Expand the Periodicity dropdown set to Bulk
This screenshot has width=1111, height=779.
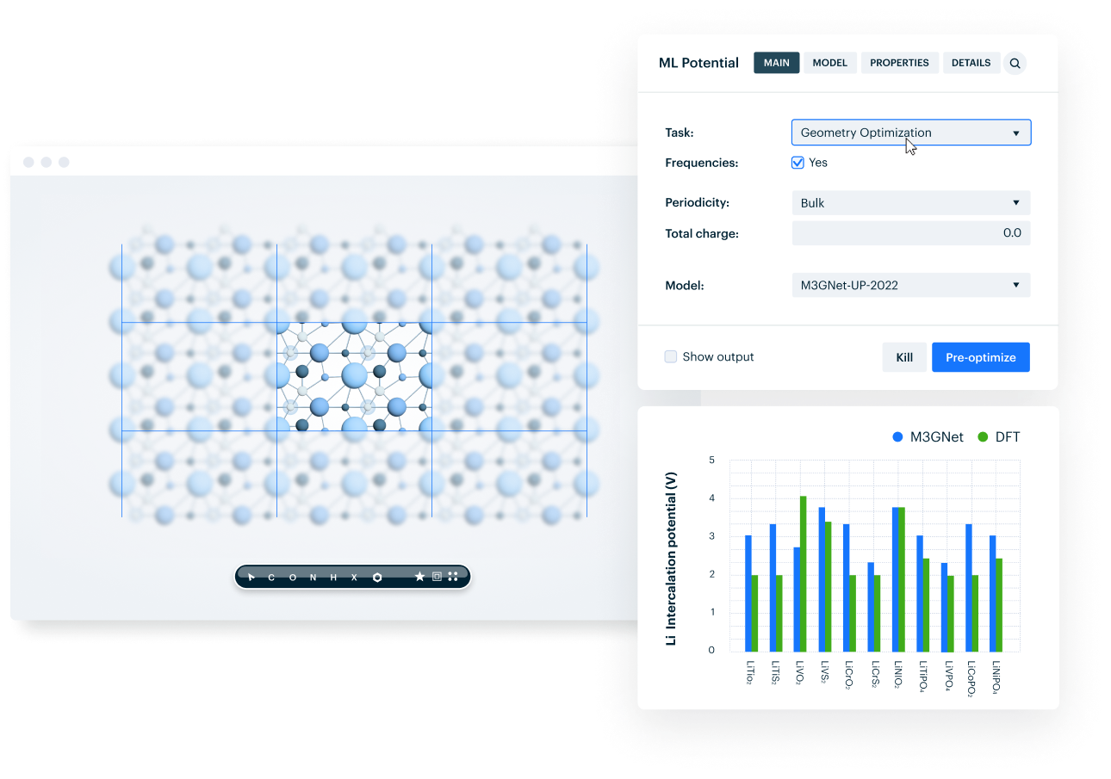(910, 202)
